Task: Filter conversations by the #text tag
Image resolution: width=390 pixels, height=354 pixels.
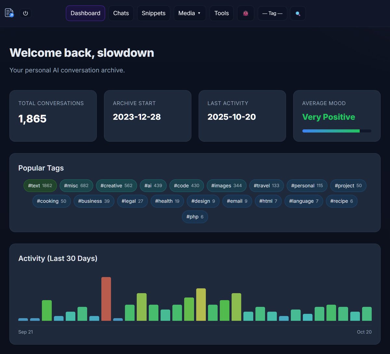Action: point(40,185)
